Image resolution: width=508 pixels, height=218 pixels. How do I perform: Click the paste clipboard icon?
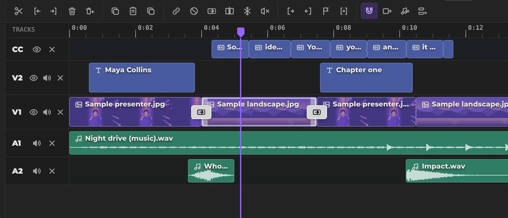pos(133,11)
